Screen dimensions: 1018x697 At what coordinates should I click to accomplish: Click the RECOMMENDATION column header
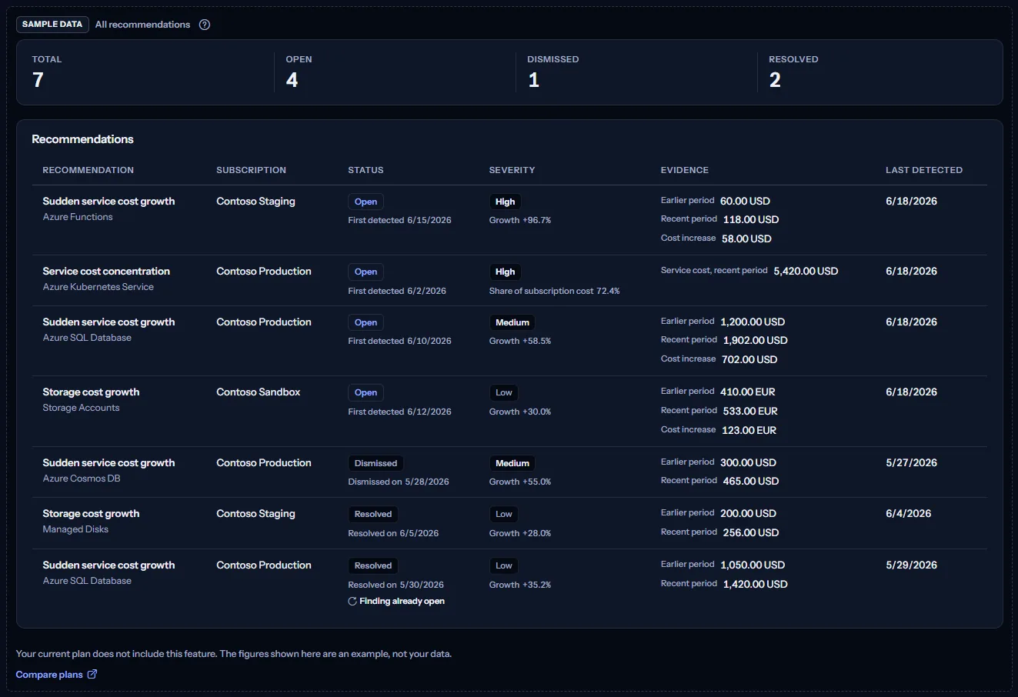[88, 170]
